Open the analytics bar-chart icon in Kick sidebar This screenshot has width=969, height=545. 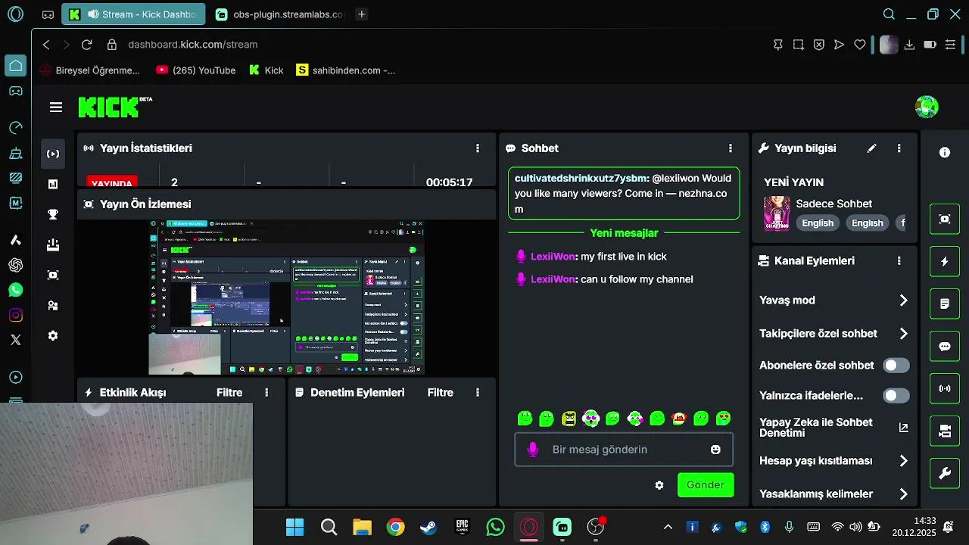(53, 184)
